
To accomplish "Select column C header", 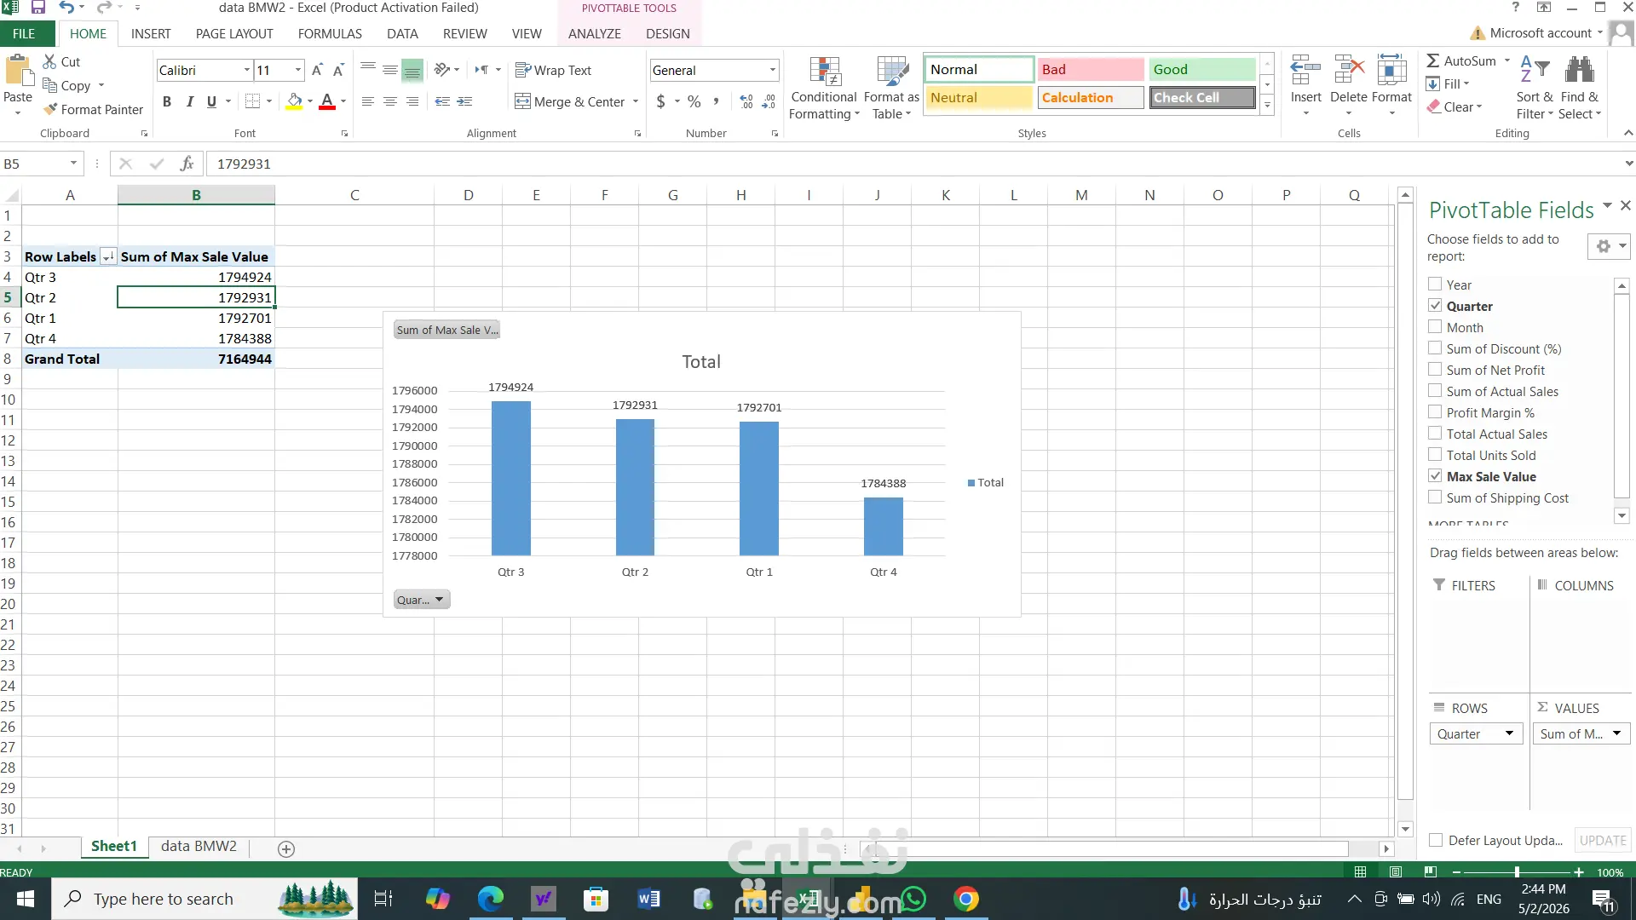I will pyautogui.click(x=354, y=195).
